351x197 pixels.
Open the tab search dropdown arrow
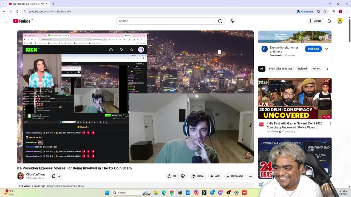[x=4, y=4]
